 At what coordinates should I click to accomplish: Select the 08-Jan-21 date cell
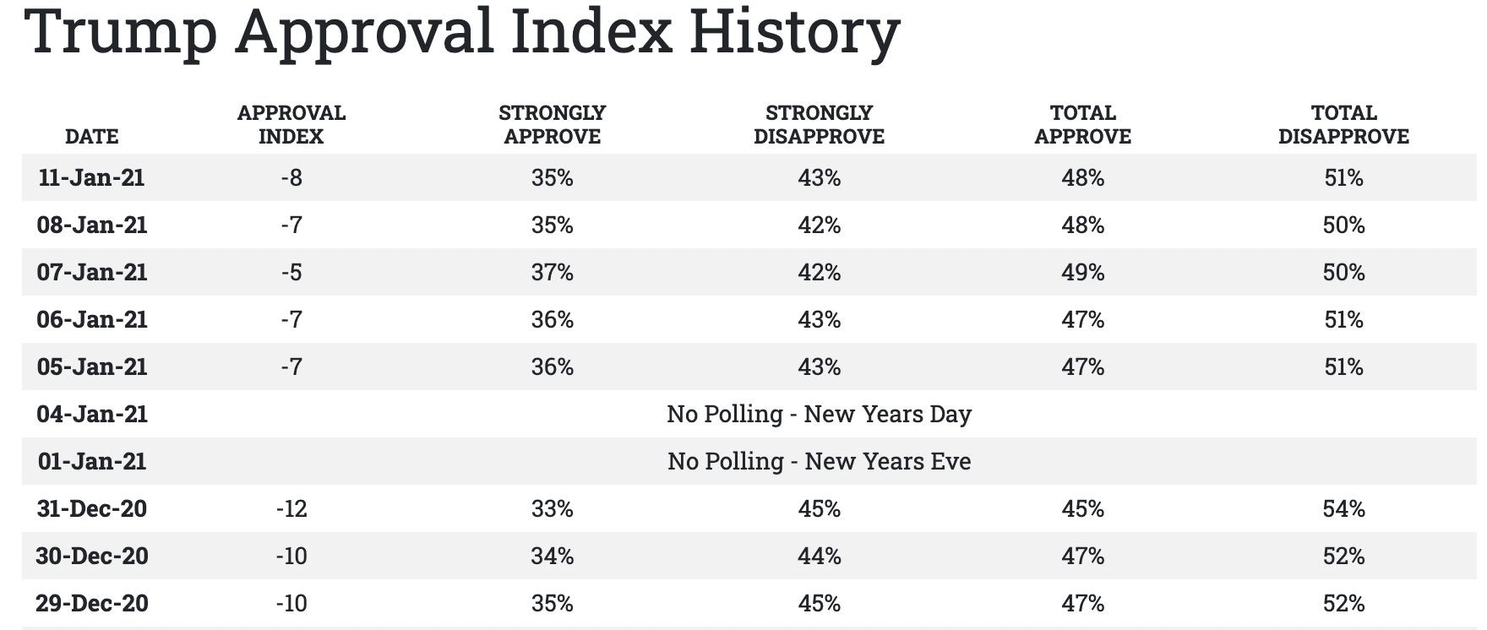[x=91, y=225]
